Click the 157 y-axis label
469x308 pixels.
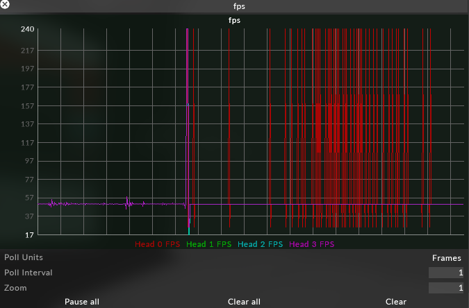tap(28, 106)
